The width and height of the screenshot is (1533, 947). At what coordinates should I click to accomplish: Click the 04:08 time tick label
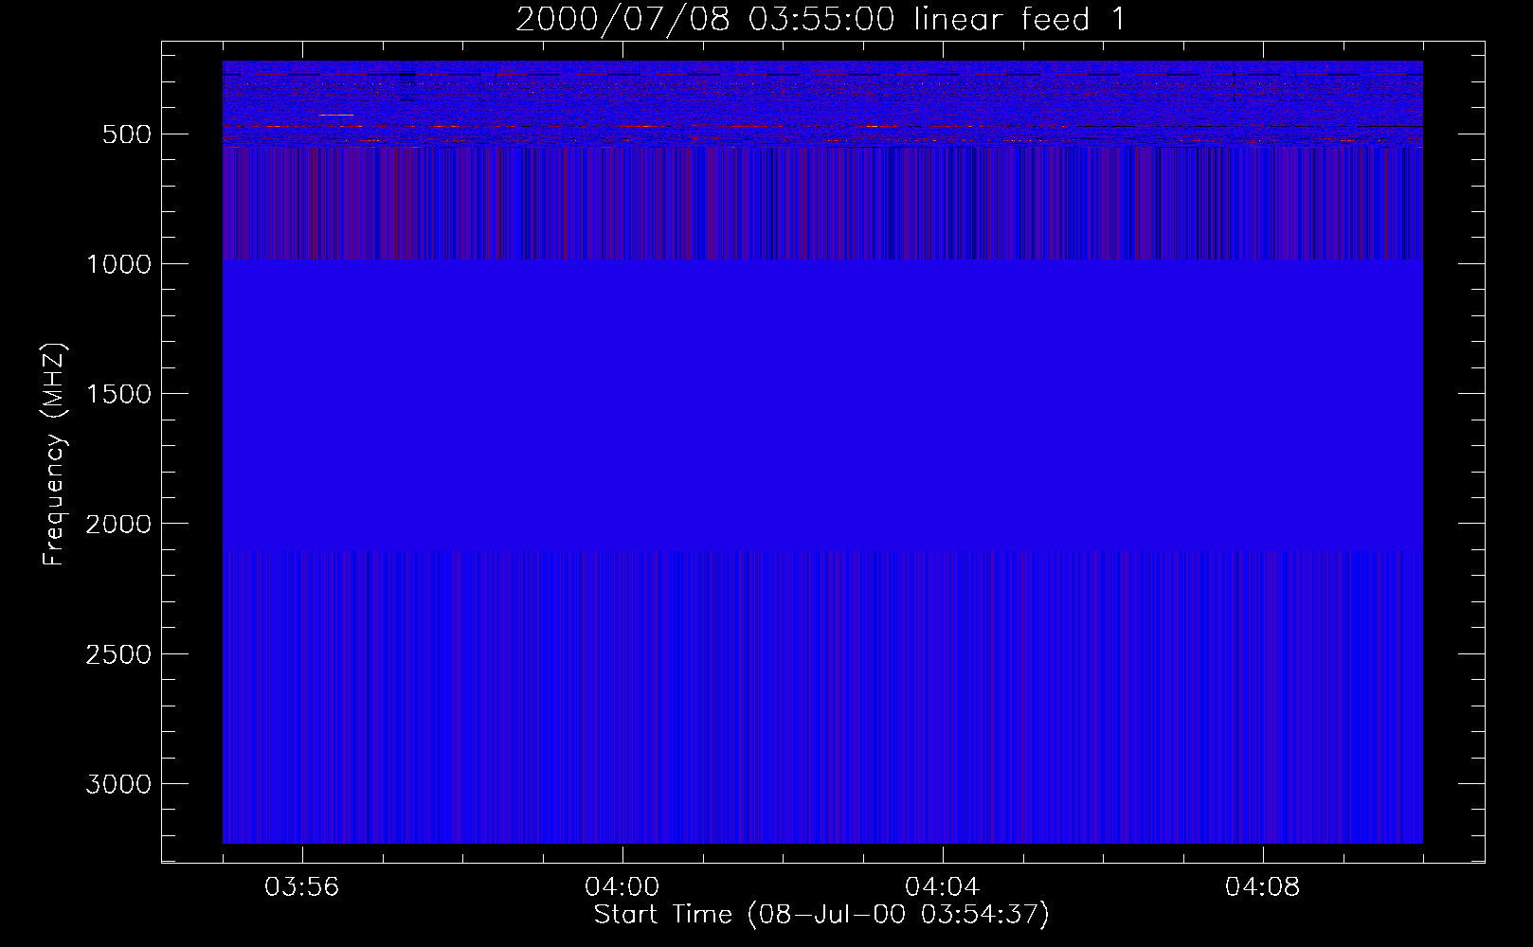(x=1262, y=887)
